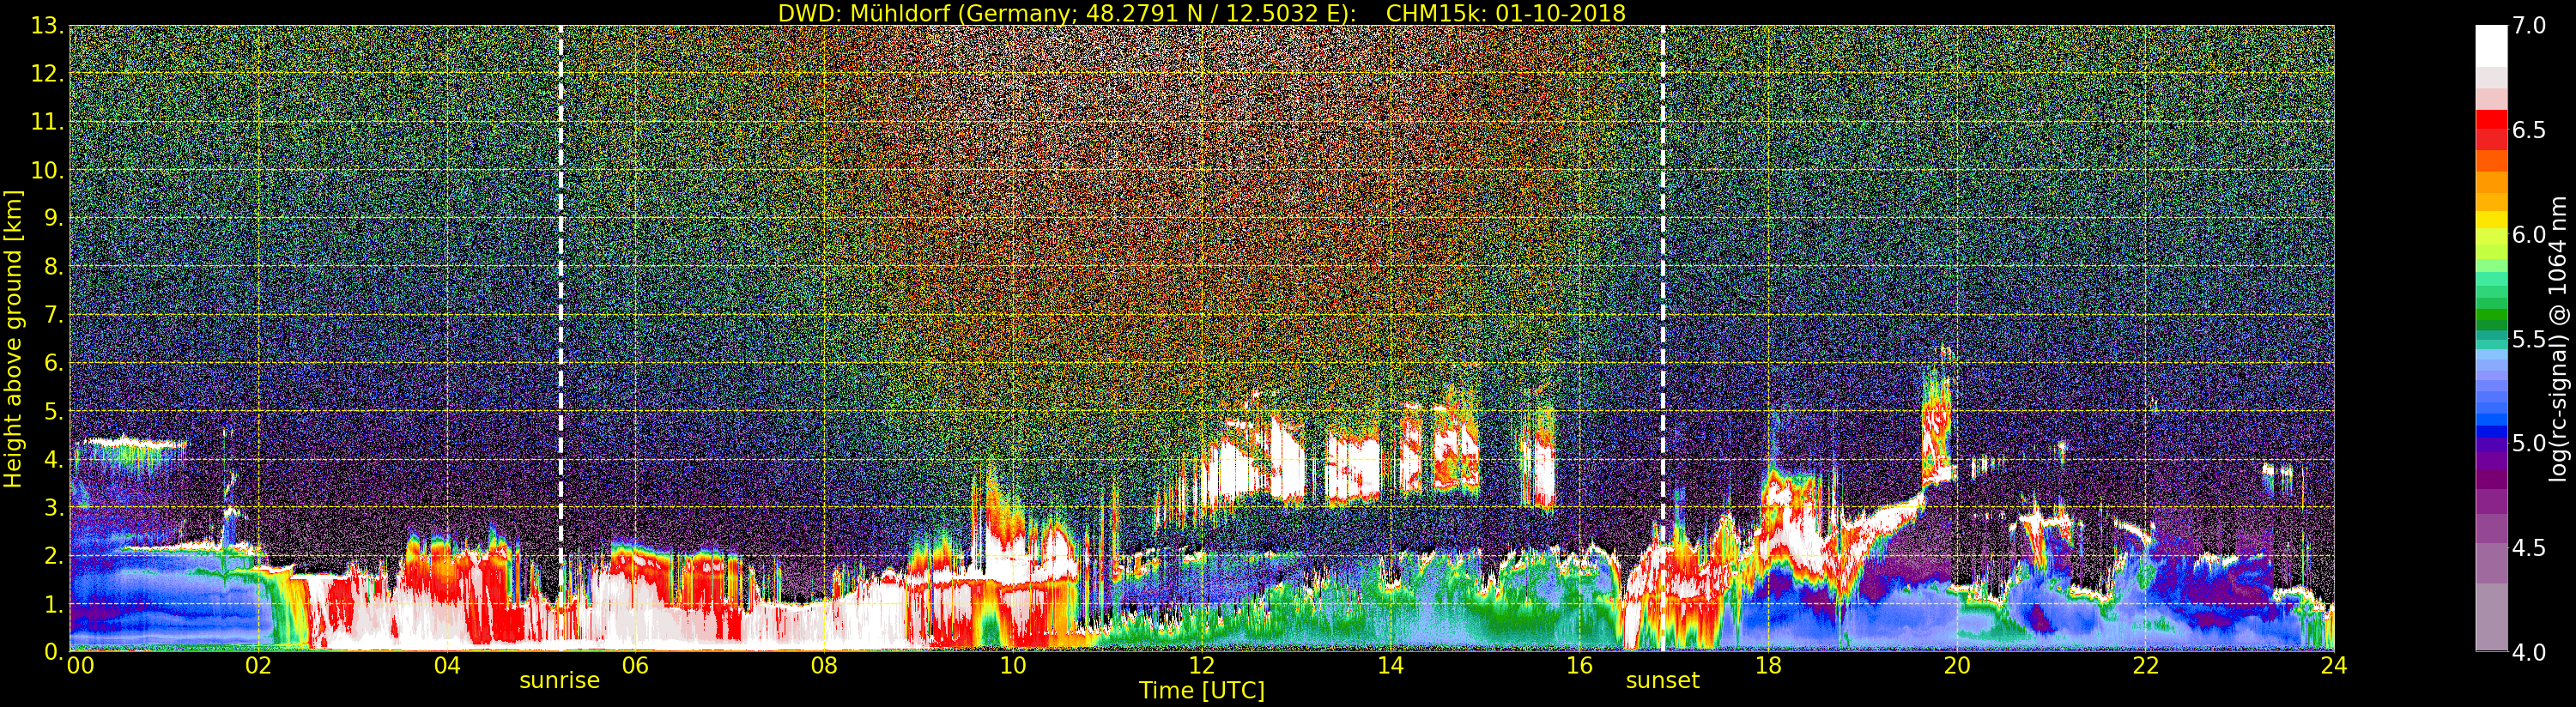This screenshot has height=707, width=2576.
Task: Click the 1. tick on the height axis
Action: pos(55,604)
